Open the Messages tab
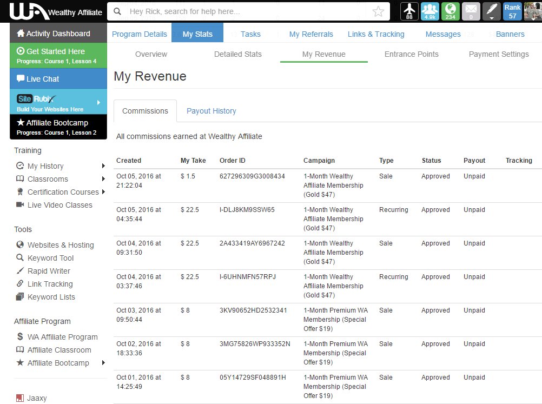This screenshot has height=404, width=542. pos(443,34)
